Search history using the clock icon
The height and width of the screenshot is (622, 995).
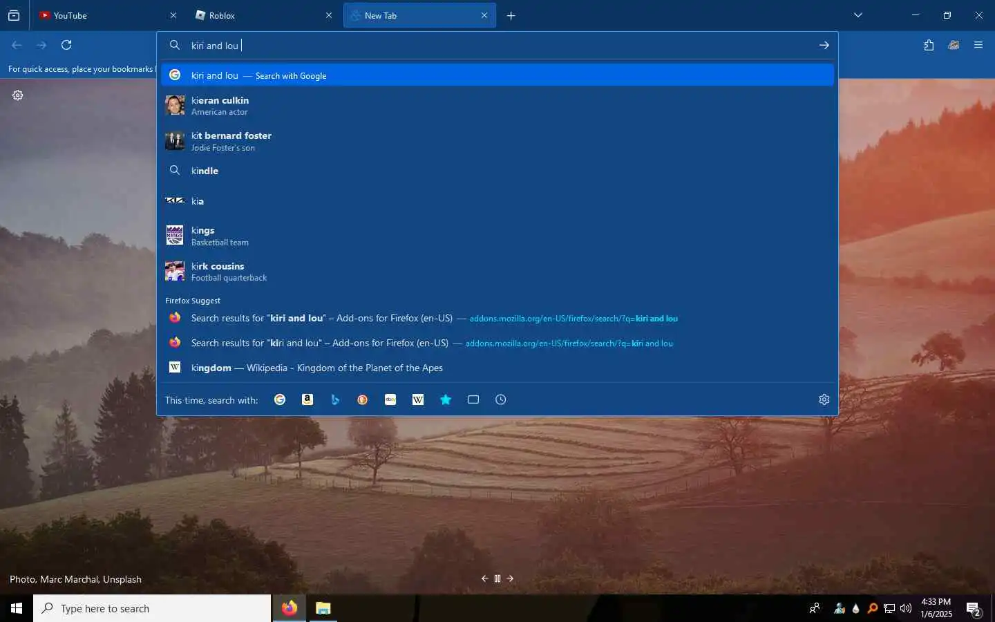click(x=501, y=399)
